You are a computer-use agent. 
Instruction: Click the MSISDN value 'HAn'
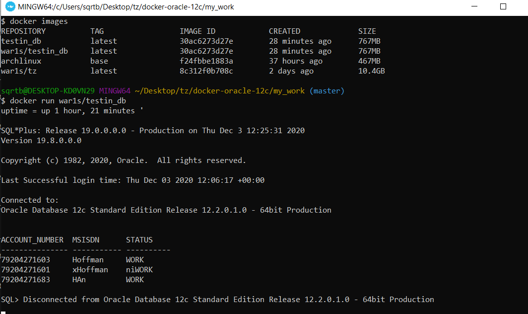79,280
